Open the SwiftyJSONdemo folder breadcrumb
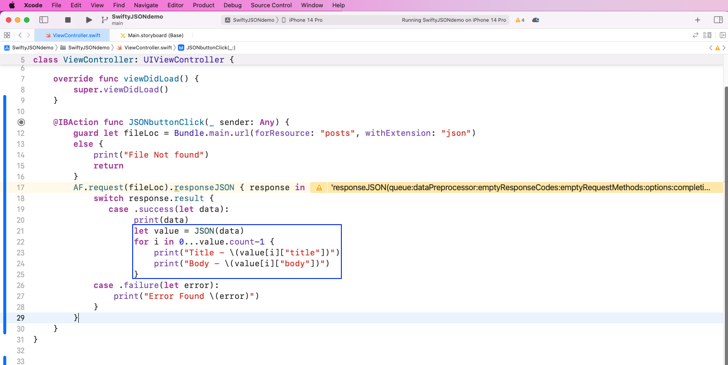 85,48
